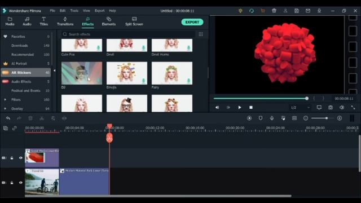Select the Recommended category

tap(27, 55)
